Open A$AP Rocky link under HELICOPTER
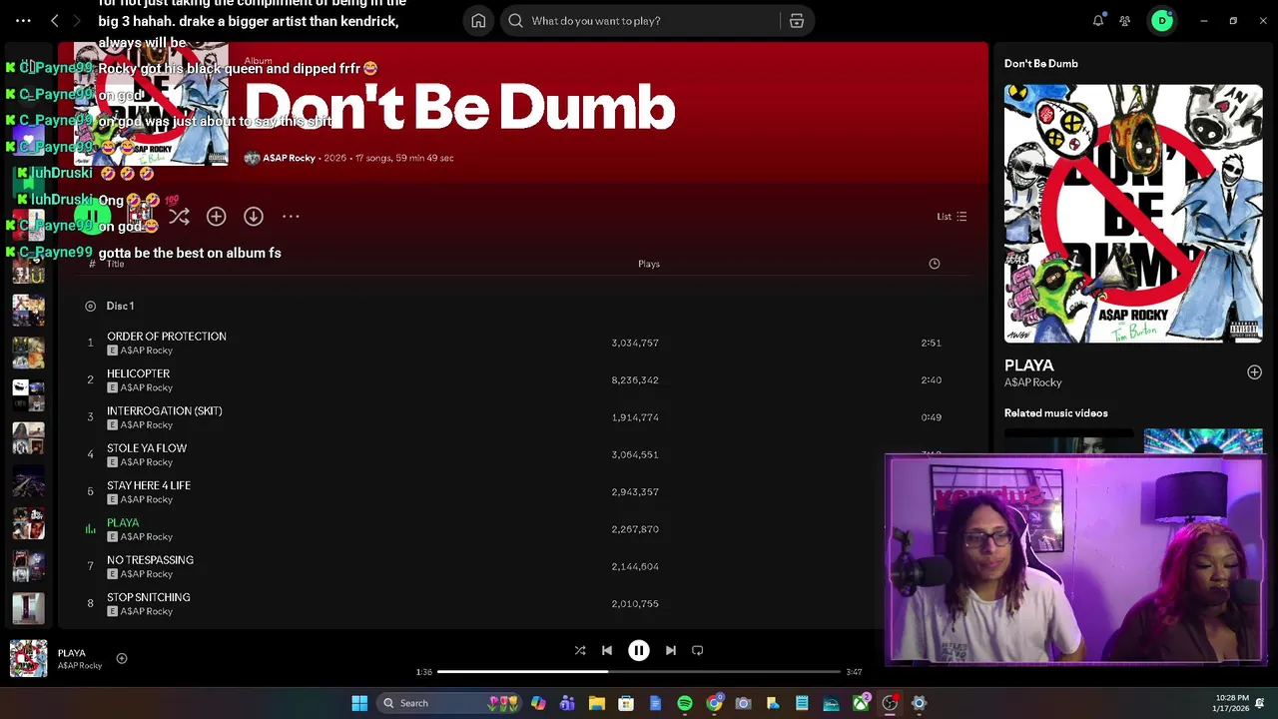Image resolution: width=1278 pixels, height=719 pixels. click(147, 387)
